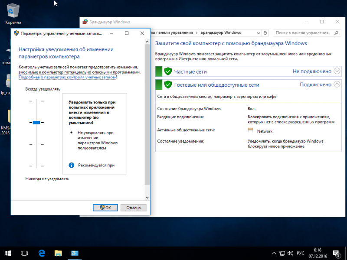The height and width of the screenshot is (260, 347).
Task: Click the Брандмауэр Windows breadcrumb
Action: [x=220, y=32]
